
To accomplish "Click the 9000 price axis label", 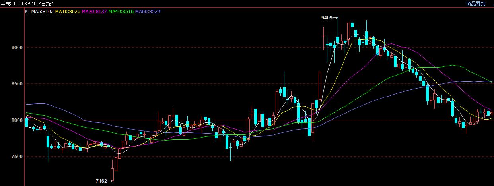I will [x=18, y=48].
